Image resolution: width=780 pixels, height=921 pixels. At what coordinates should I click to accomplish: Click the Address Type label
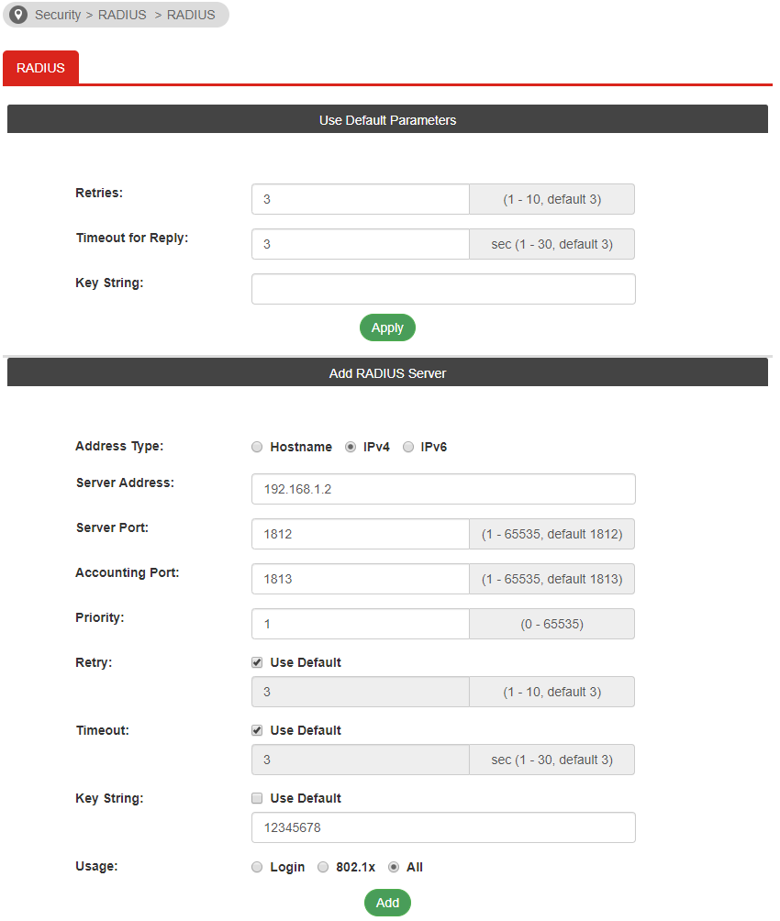tap(119, 447)
